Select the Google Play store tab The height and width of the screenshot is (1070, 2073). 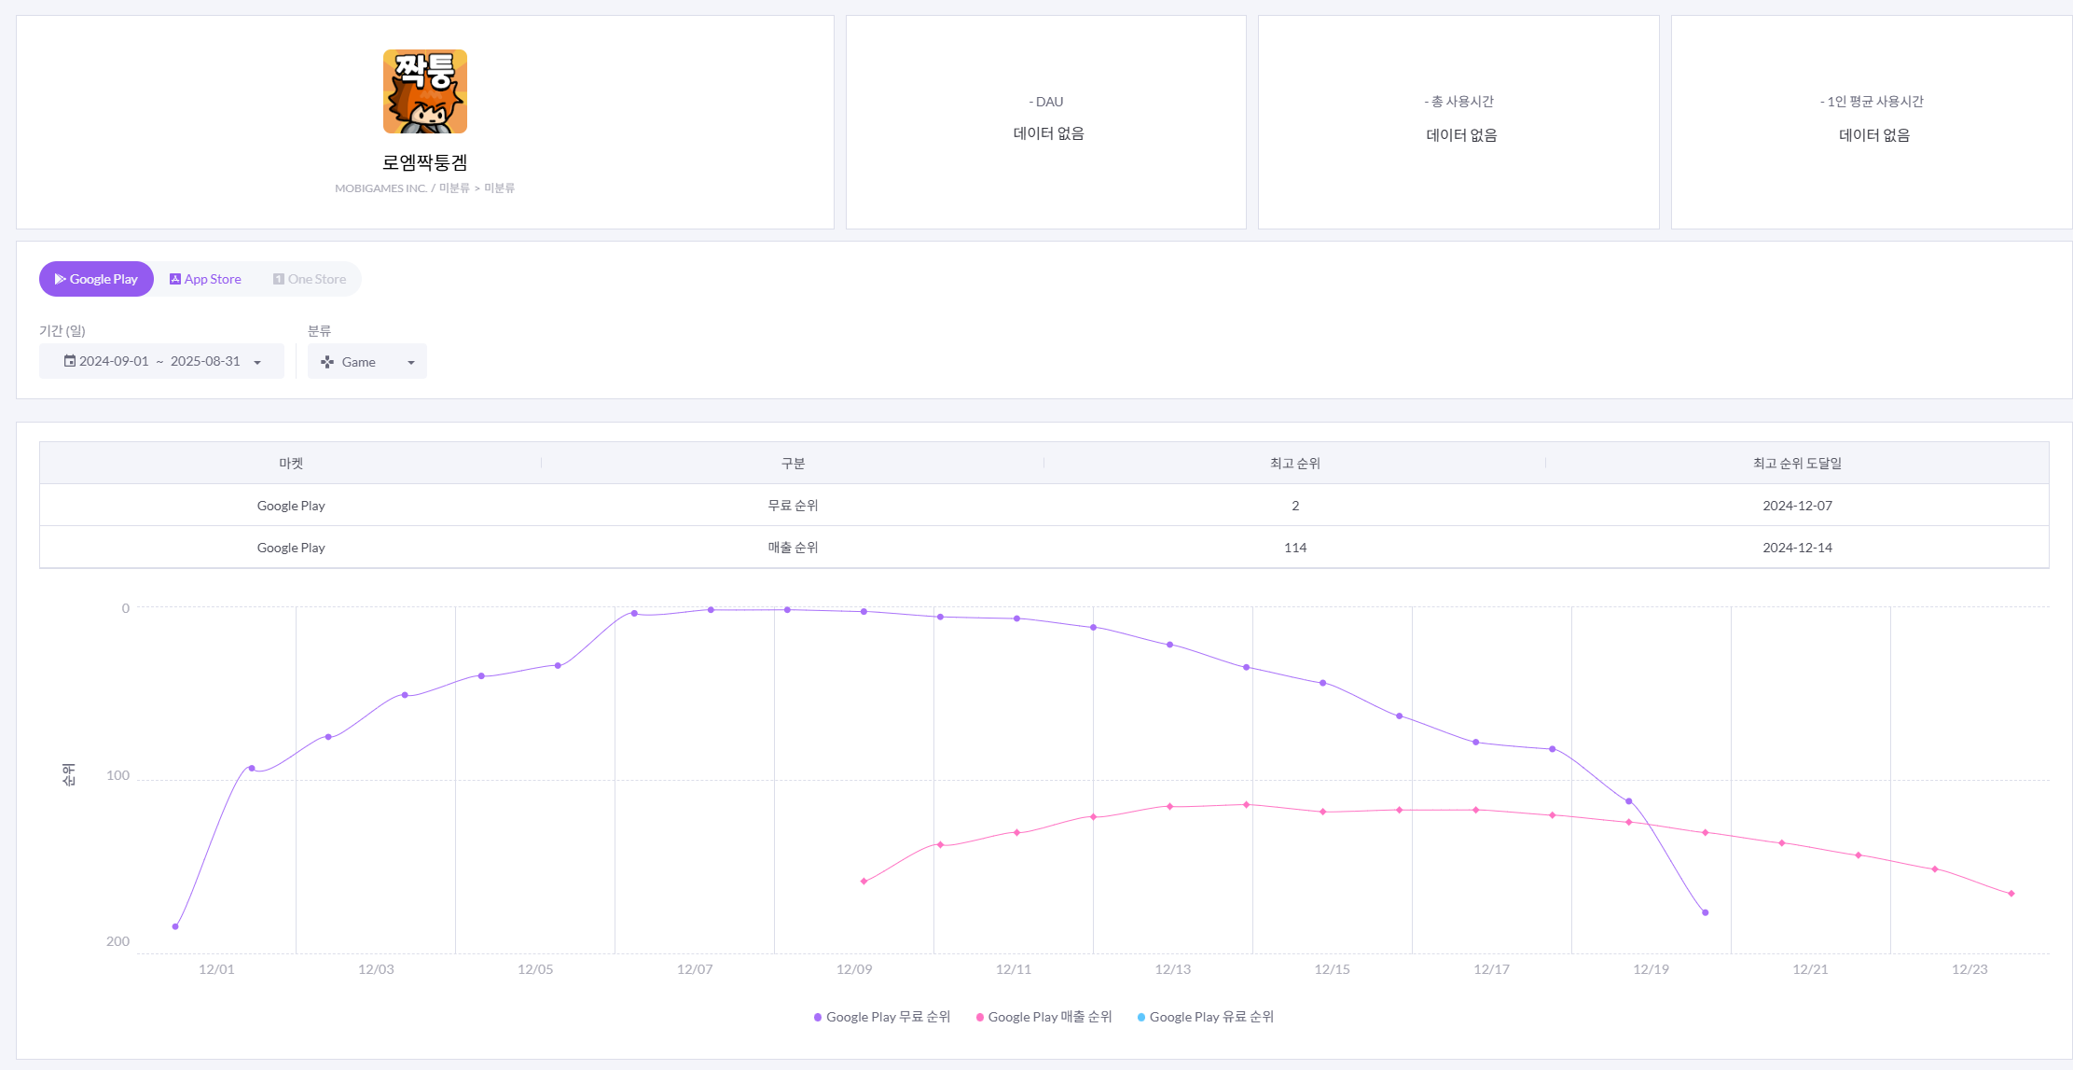96,279
